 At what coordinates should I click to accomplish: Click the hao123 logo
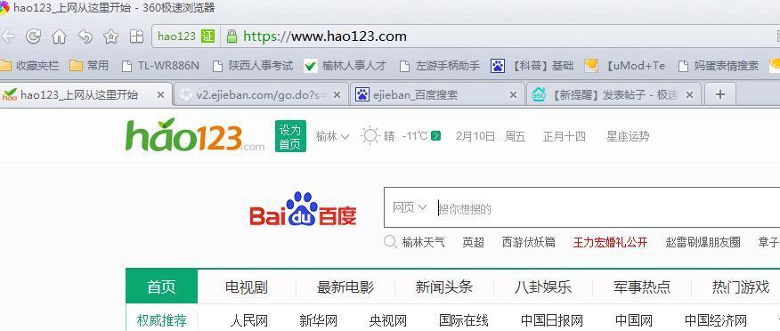[194, 135]
